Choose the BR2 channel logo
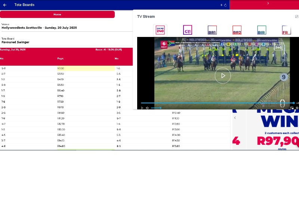The width and height of the screenshot is (299, 219). tap(237, 30)
